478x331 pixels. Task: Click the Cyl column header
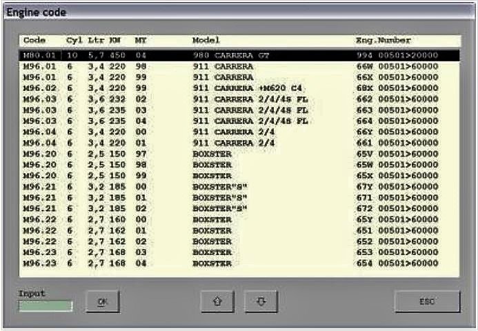[x=74, y=41]
